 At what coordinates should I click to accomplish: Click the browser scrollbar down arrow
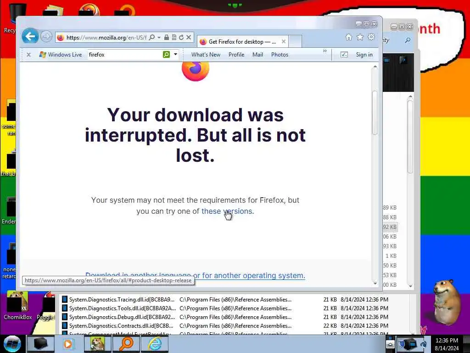(375, 283)
